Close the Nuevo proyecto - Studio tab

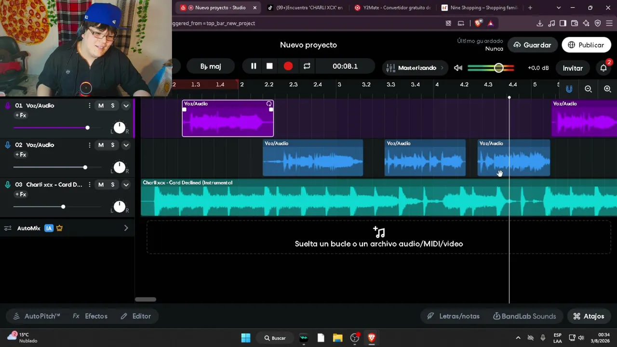click(x=255, y=8)
